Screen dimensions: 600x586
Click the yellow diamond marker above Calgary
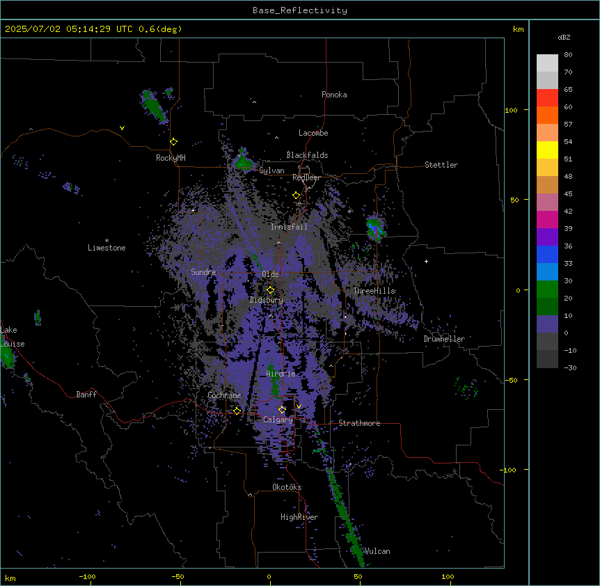point(282,410)
